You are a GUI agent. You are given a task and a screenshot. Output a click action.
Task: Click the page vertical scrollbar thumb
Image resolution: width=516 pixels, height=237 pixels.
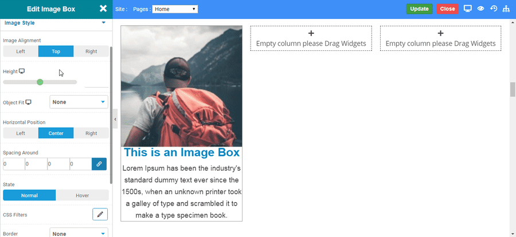(x=513, y=89)
